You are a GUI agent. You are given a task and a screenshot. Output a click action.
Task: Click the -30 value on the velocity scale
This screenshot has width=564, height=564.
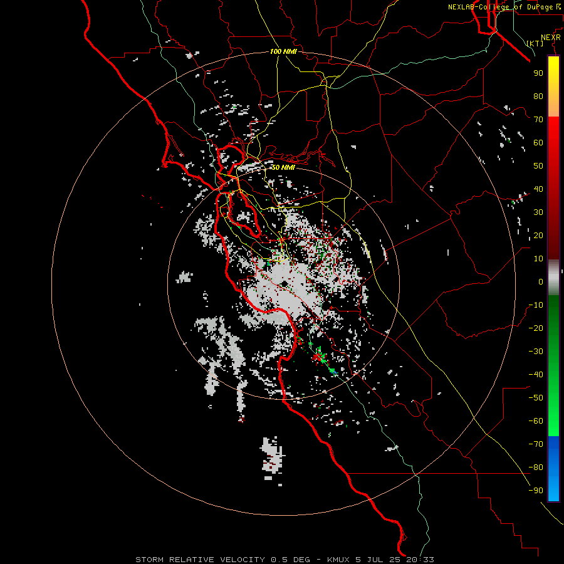[536, 352]
